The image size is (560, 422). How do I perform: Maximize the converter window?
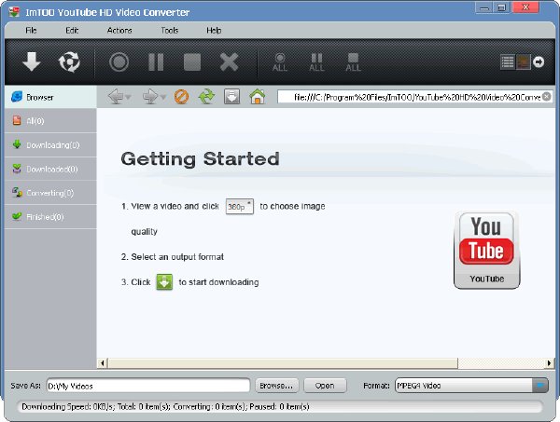coord(502,7)
